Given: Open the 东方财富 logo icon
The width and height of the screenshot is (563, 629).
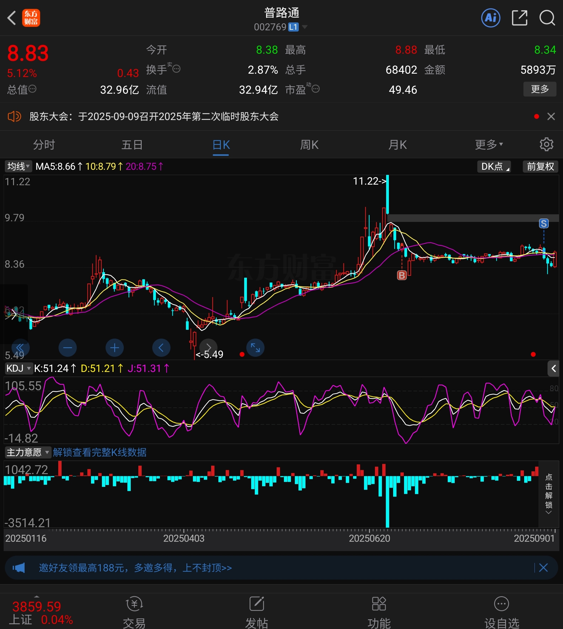Looking at the screenshot, I should click(31, 18).
